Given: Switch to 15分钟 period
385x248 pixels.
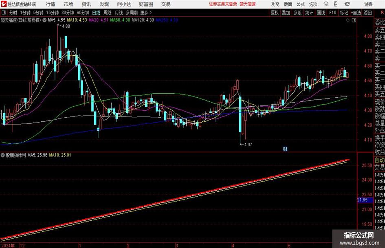Looking at the screenshot, I should 53,13.
